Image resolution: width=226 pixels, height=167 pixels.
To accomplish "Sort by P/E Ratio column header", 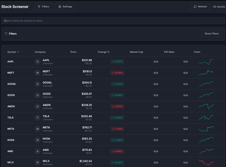I will [169, 52].
